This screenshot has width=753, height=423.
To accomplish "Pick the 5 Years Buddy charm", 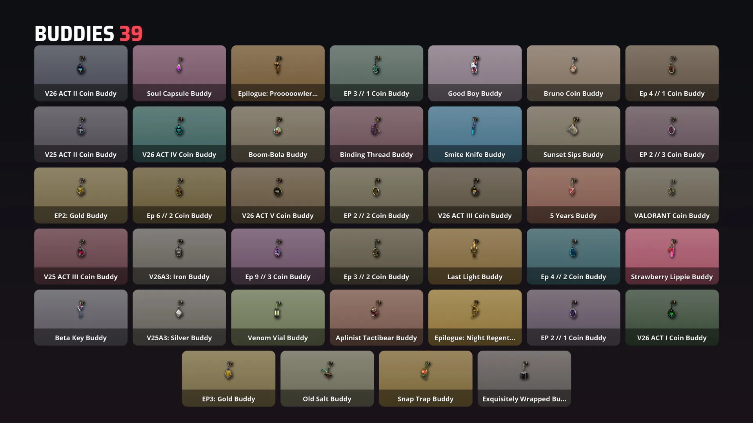I will point(573,187).
